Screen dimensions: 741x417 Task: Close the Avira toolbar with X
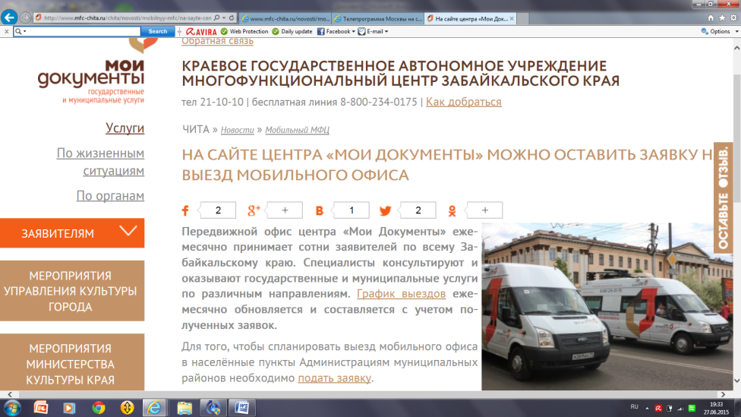pyautogui.click(x=6, y=32)
